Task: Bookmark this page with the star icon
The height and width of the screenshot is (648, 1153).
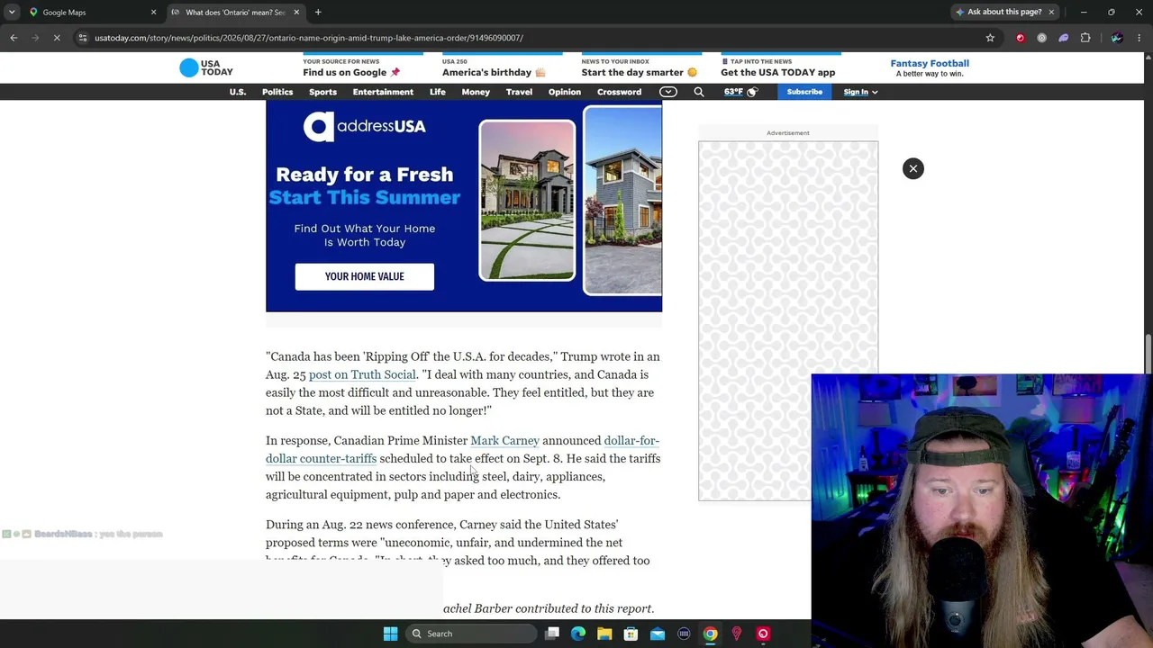Action: point(990,38)
